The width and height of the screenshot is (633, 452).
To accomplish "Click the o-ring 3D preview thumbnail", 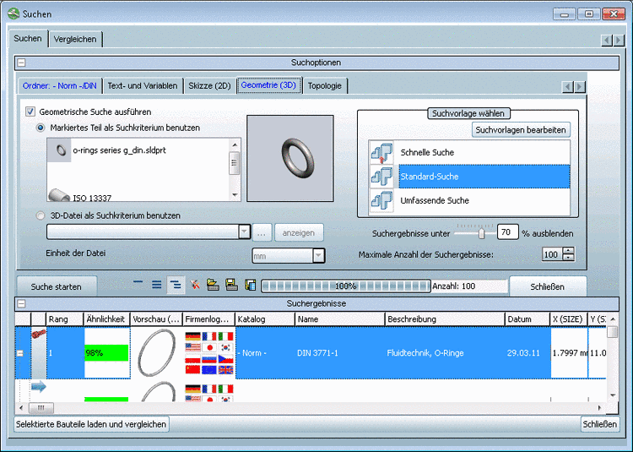I will click(289, 157).
